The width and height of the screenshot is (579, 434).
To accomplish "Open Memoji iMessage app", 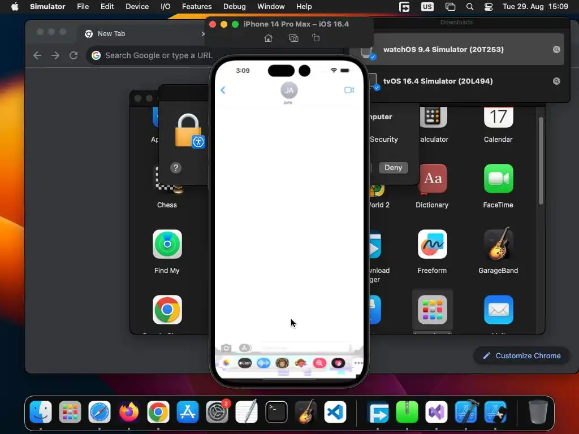I will [282, 363].
